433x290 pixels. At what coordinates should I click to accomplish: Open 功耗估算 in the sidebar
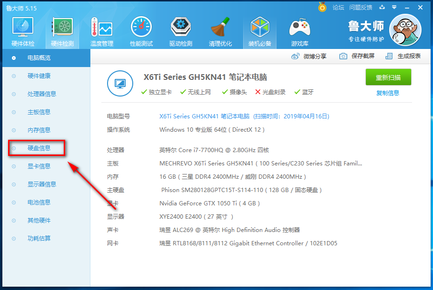[39, 238]
